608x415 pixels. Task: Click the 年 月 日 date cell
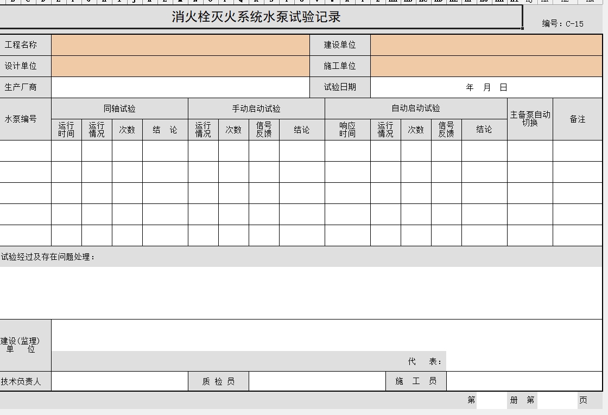click(486, 87)
